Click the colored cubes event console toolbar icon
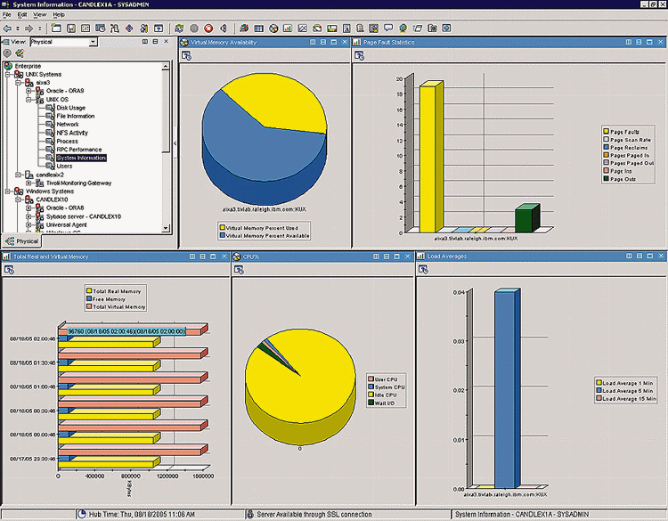668x521 pixels. (x=244, y=28)
